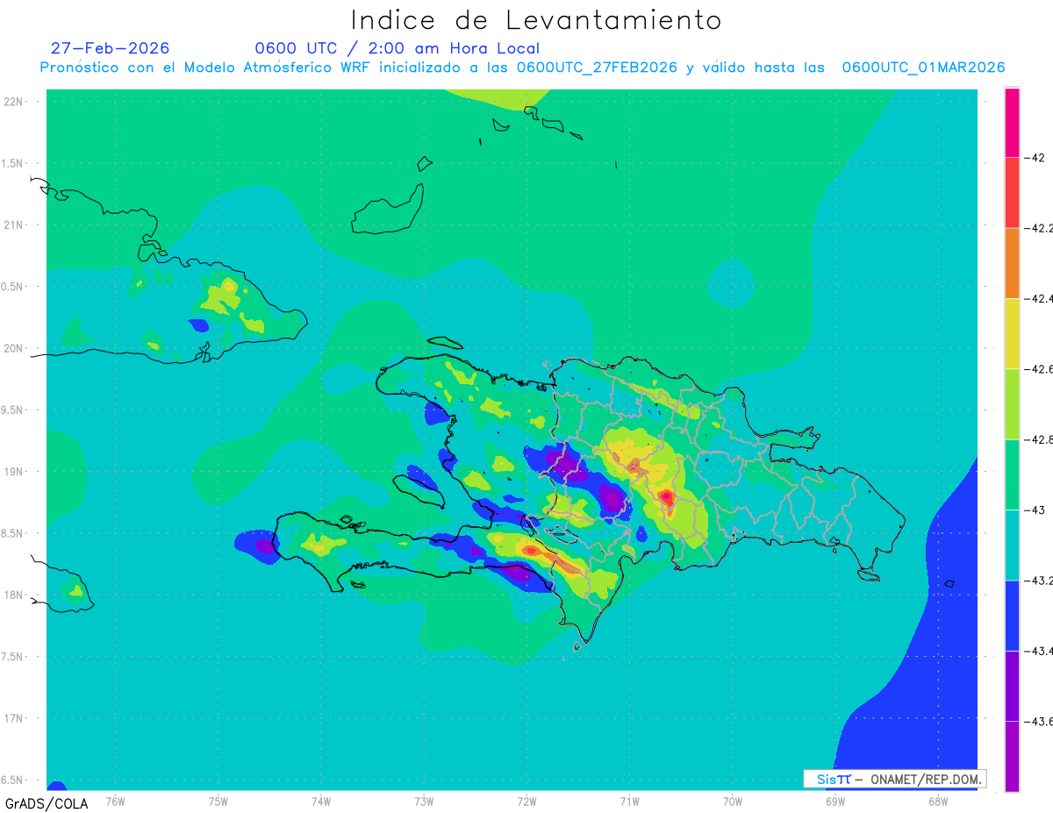Click the colorbar label "-43.2"

point(1039,580)
